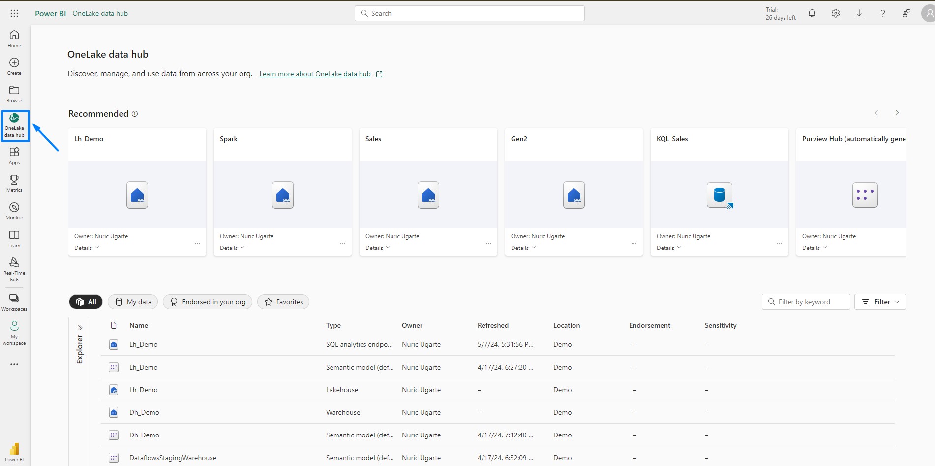This screenshot has width=935, height=466.
Task: Open more options on the Sales card
Action: (x=488, y=244)
